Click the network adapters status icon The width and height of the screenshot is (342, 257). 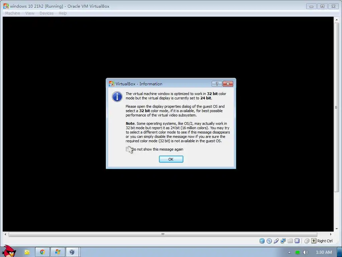click(283, 241)
